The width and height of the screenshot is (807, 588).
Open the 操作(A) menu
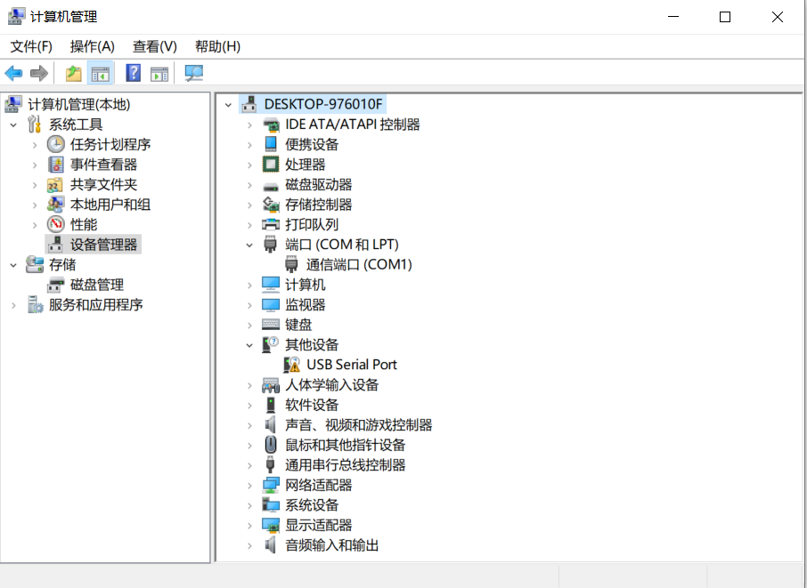click(93, 46)
